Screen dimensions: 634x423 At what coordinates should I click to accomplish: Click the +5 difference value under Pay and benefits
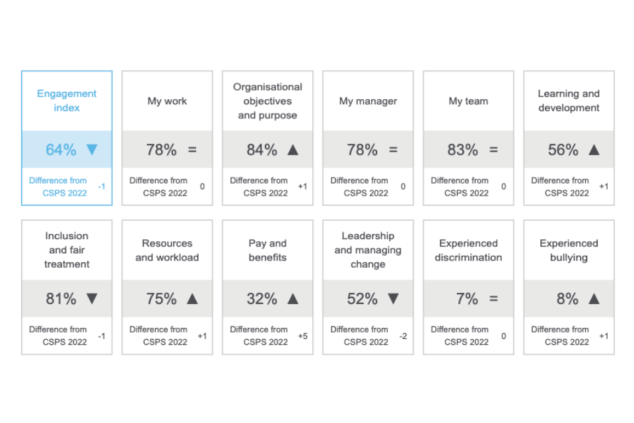pyautogui.click(x=302, y=336)
